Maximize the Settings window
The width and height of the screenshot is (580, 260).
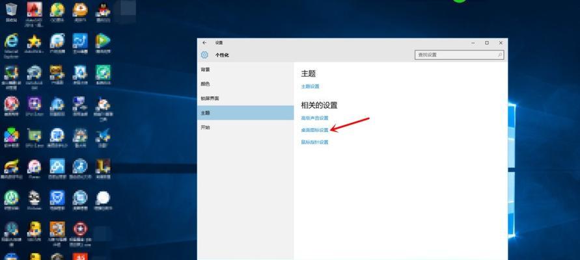tap(487, 43)
